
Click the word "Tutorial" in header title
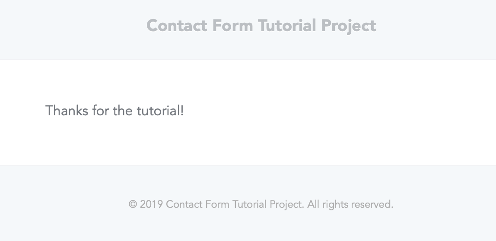(x=287, y=25)
